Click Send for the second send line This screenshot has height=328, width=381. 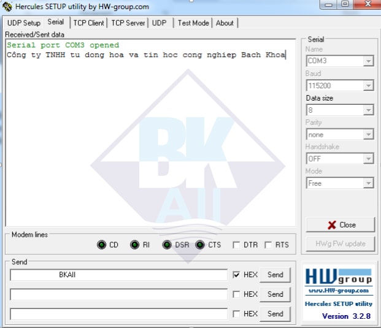[x=275, y=294]
